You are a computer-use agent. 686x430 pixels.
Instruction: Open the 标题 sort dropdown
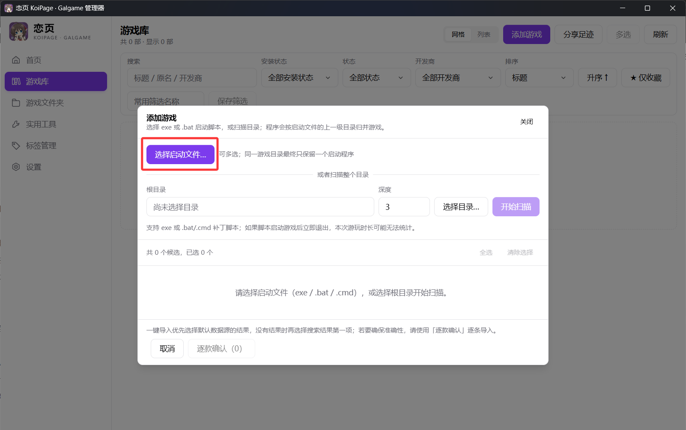pyautogui.click(x=540, y=78)
